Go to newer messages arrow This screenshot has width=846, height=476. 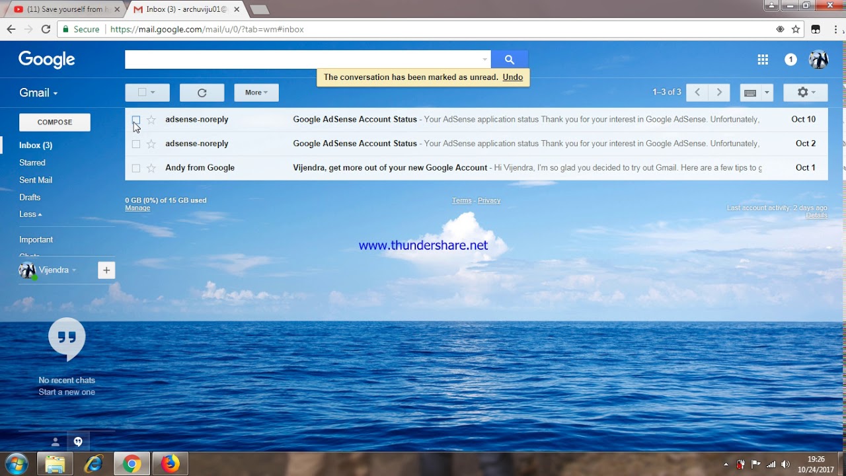tap(697, 93)
